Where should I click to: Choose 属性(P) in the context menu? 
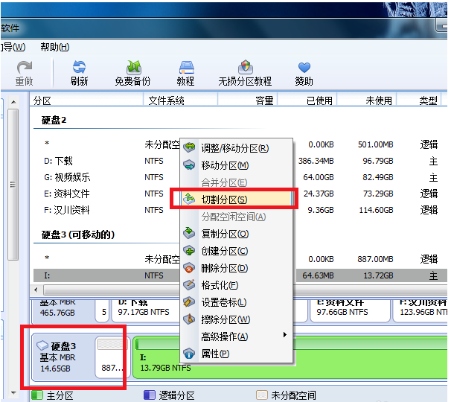[x=236, y=354]
